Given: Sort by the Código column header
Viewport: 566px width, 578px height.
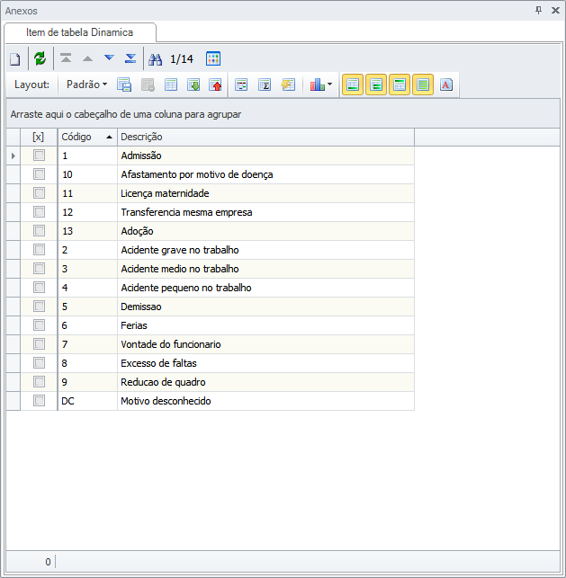Looking at the screenshot, I should 87,138.
